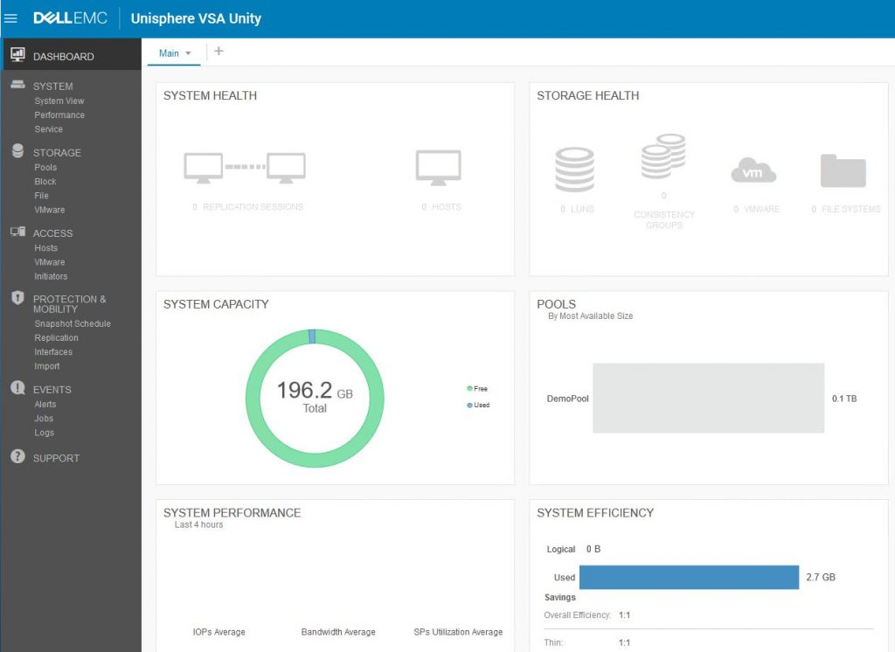Open Snapshot Schedule page
Viewport: 895px width, 652px height.
point(73,323)
